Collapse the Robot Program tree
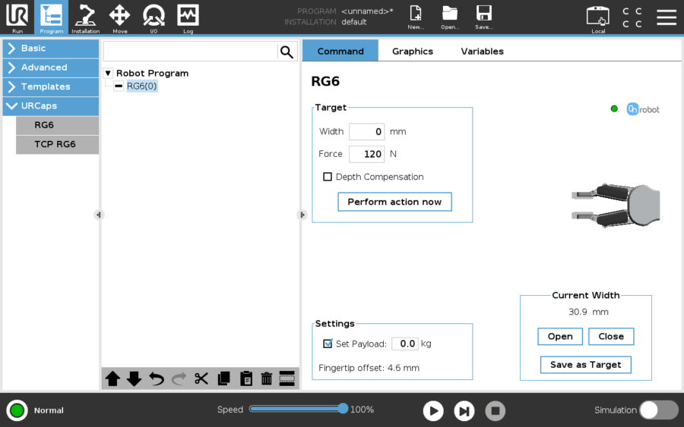This screenshot has width=684, height=427. (x=108, y=73)
